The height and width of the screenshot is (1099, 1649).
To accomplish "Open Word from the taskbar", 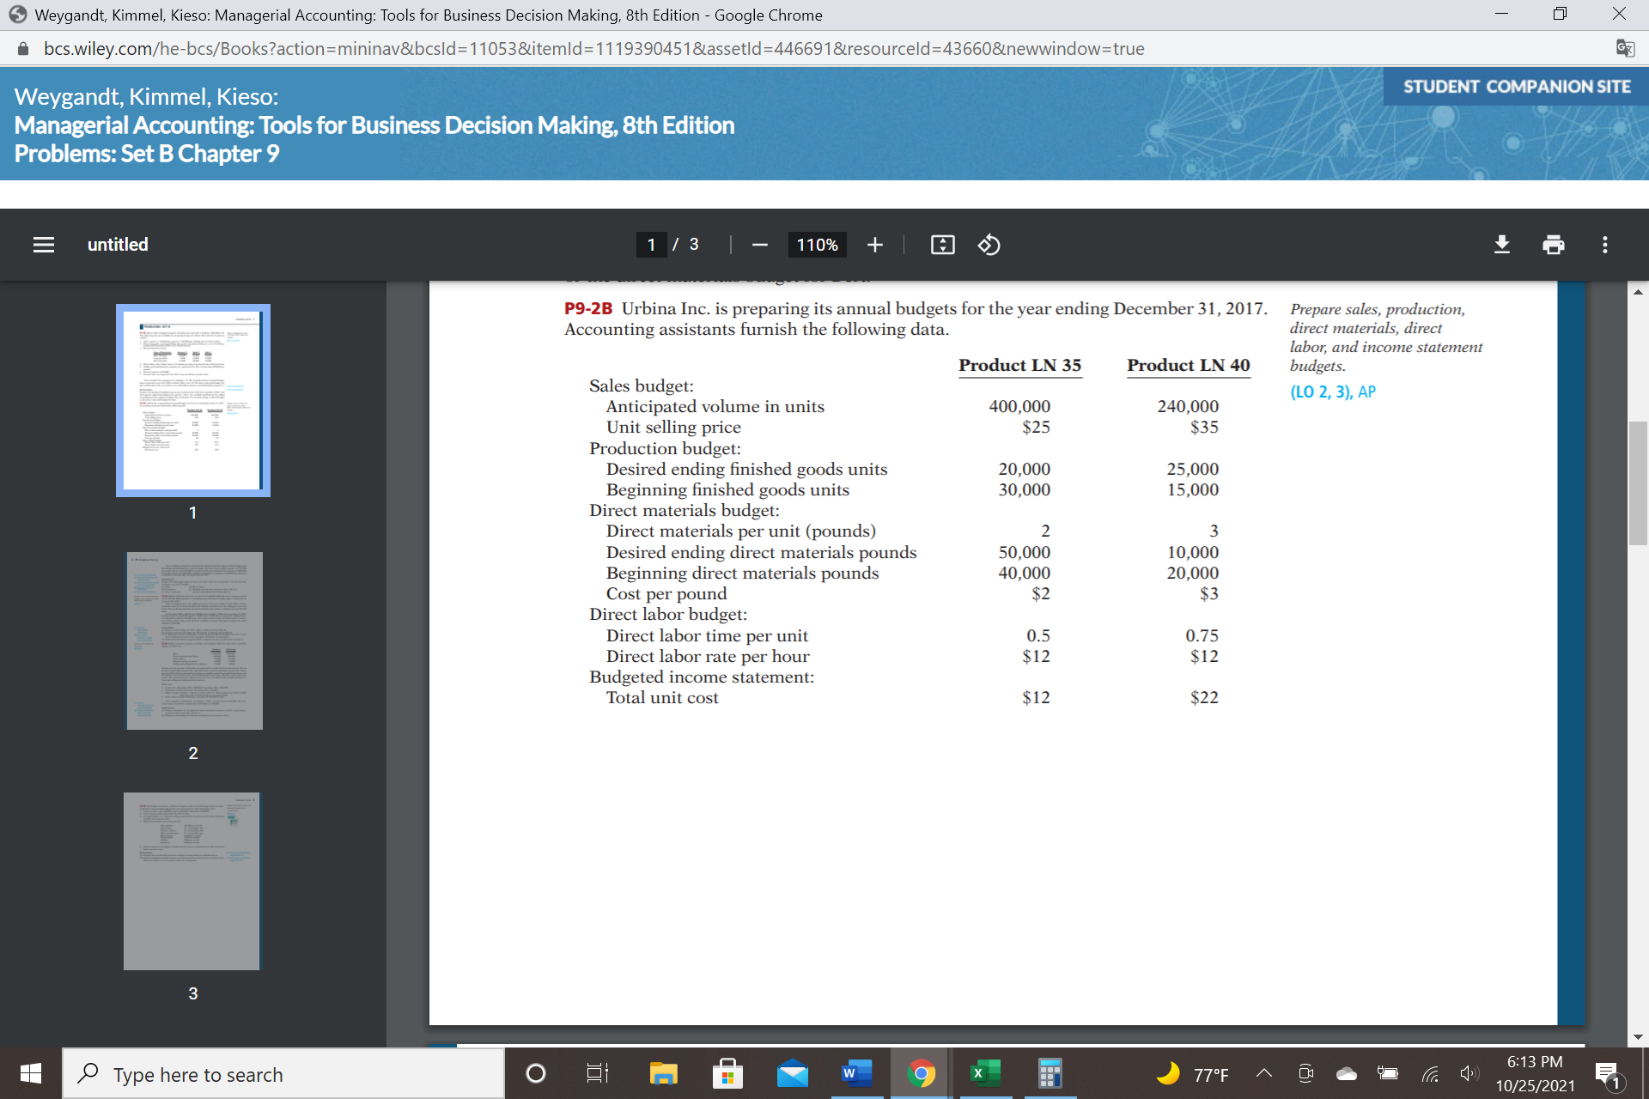I will pyautogui.click(x=856, y=1073).
